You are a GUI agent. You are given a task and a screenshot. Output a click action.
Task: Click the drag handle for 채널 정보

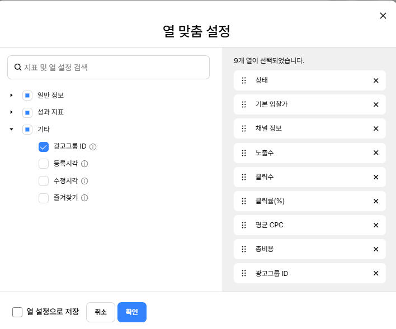pos(244,128)
